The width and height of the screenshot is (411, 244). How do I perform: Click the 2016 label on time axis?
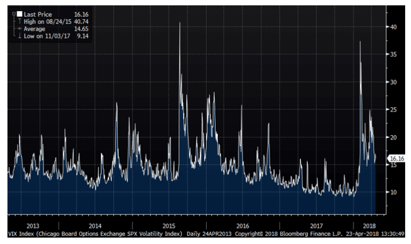[x=242, y=226]
